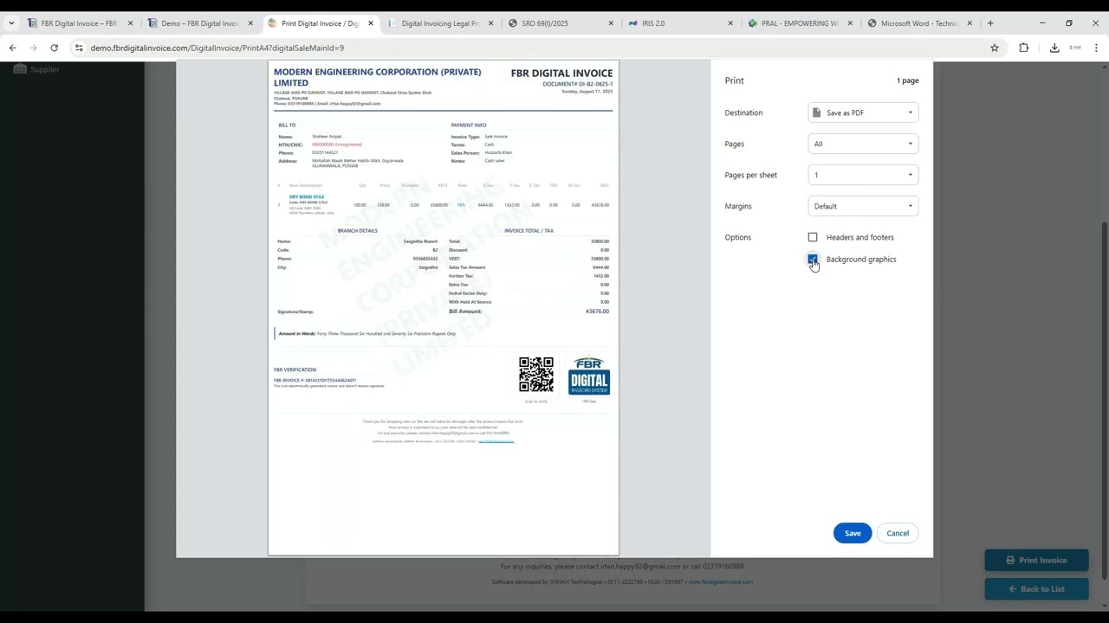Click the BRANCH DETAILS heading
The width and height of the screenshot is (1109, 623).
(357, 231)
